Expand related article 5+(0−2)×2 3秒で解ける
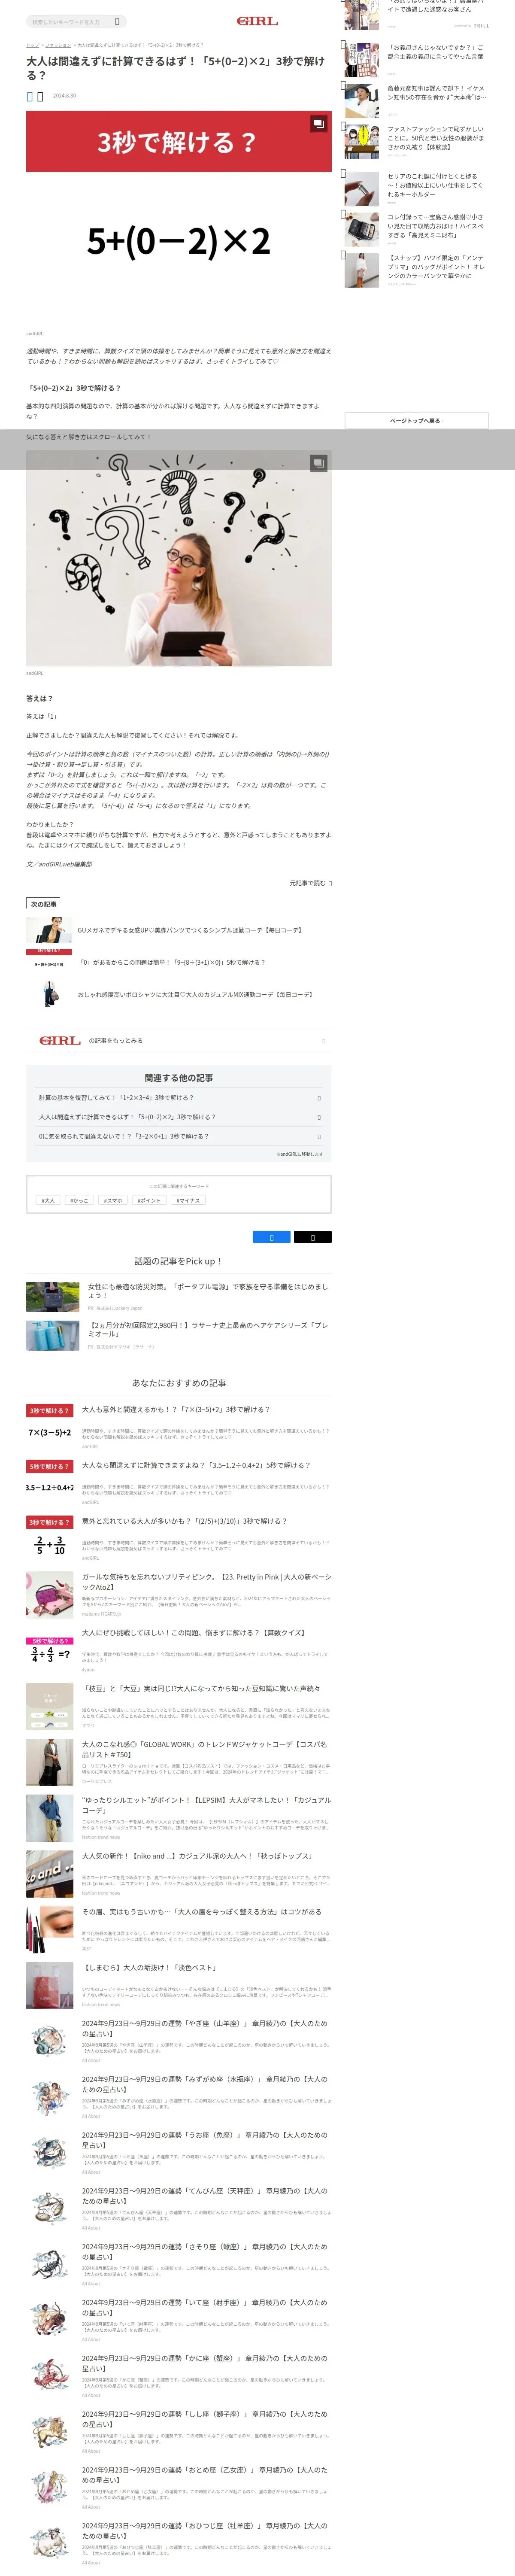 point(179,1117)
